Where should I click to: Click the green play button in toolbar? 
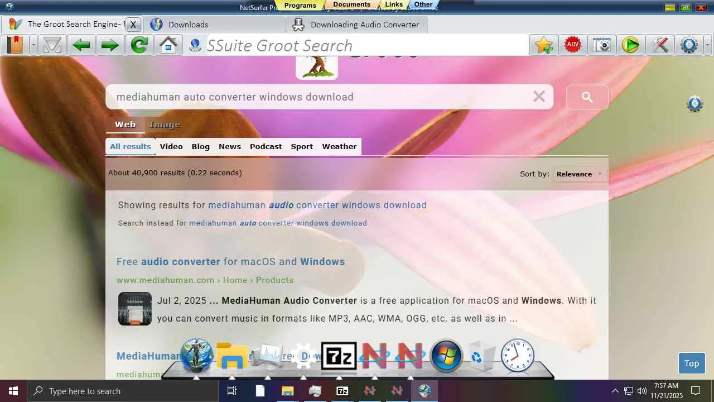(x=630, y=45)
